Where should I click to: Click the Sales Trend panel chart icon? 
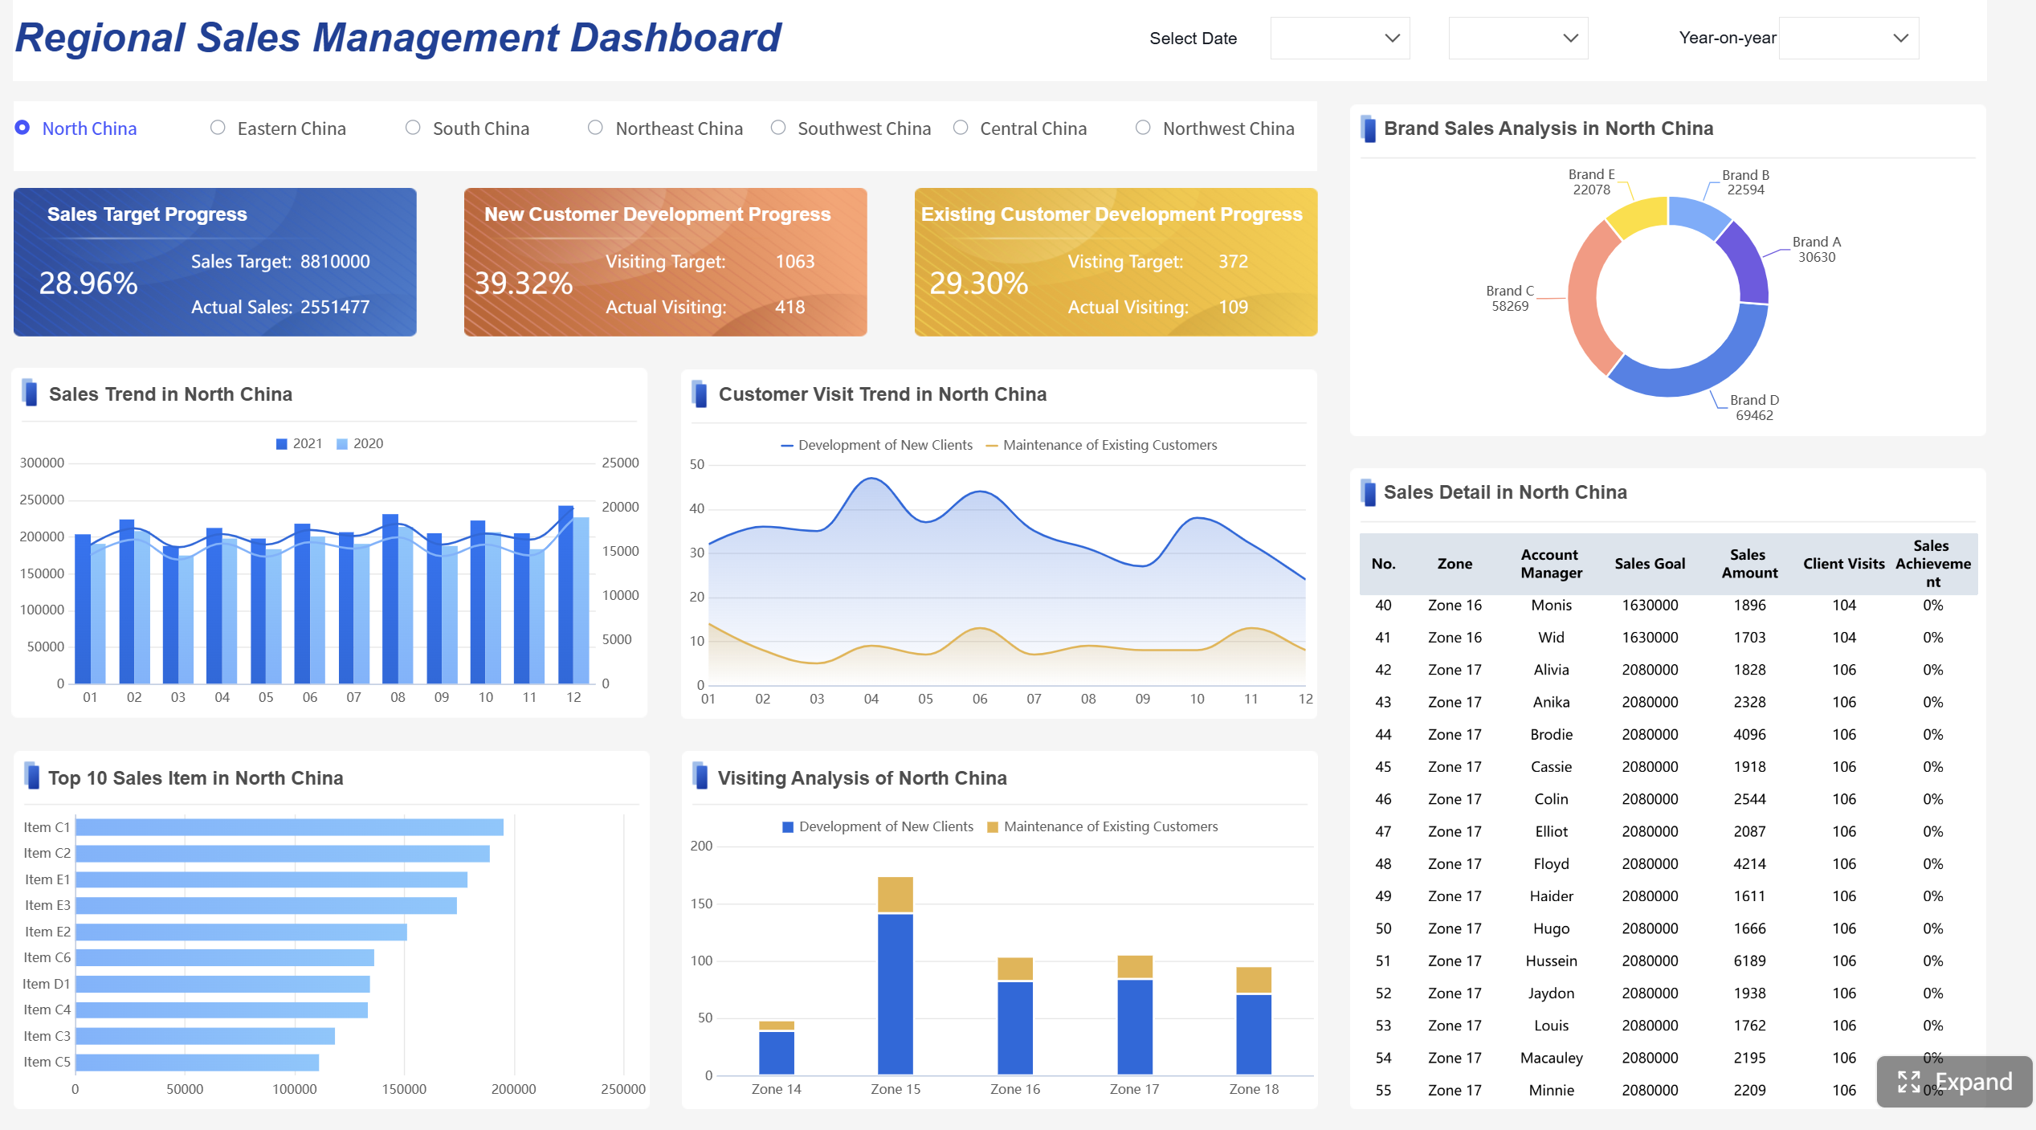click(30, 394)
